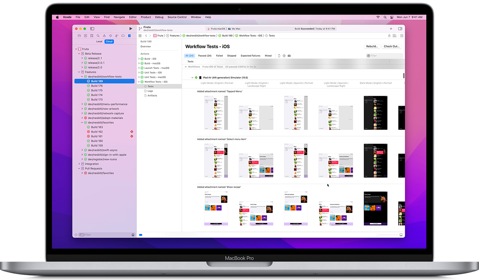Click the related items grid icon
The height and width of the screenshot is (280, 479).
(x=140, y=36)
